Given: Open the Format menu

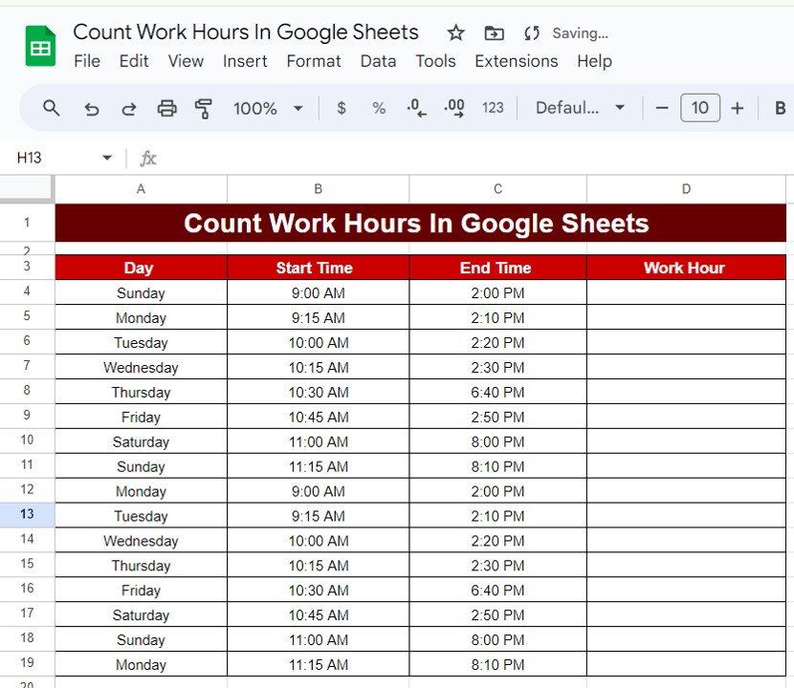Looking at the screenshot, I should (x=314, y=61).
